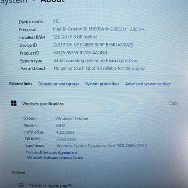Click the Product ID label

click(x=29, y=53)
